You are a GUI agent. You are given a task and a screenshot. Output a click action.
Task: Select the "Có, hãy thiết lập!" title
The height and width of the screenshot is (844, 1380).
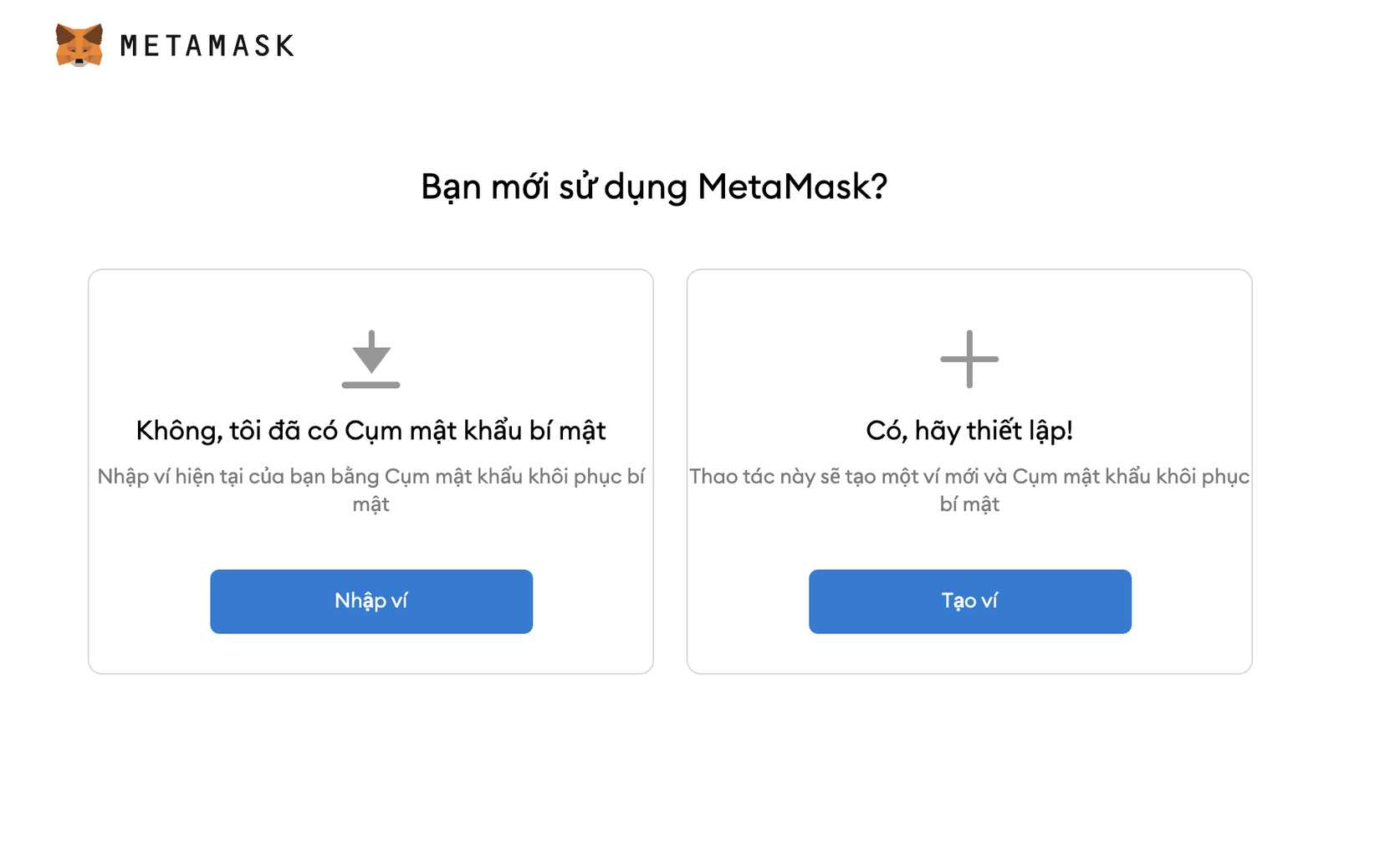[969, 431]
